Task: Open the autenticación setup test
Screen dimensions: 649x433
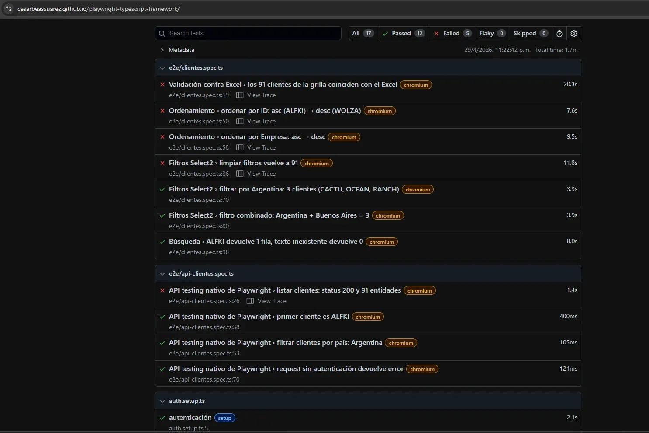Action: click(x=190, y=418)
